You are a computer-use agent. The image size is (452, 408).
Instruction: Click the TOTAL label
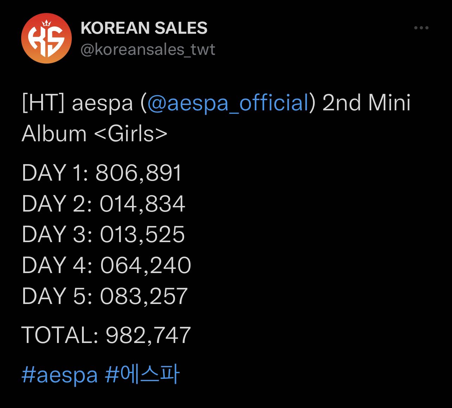pyautogui.click(x=60, y=335)
